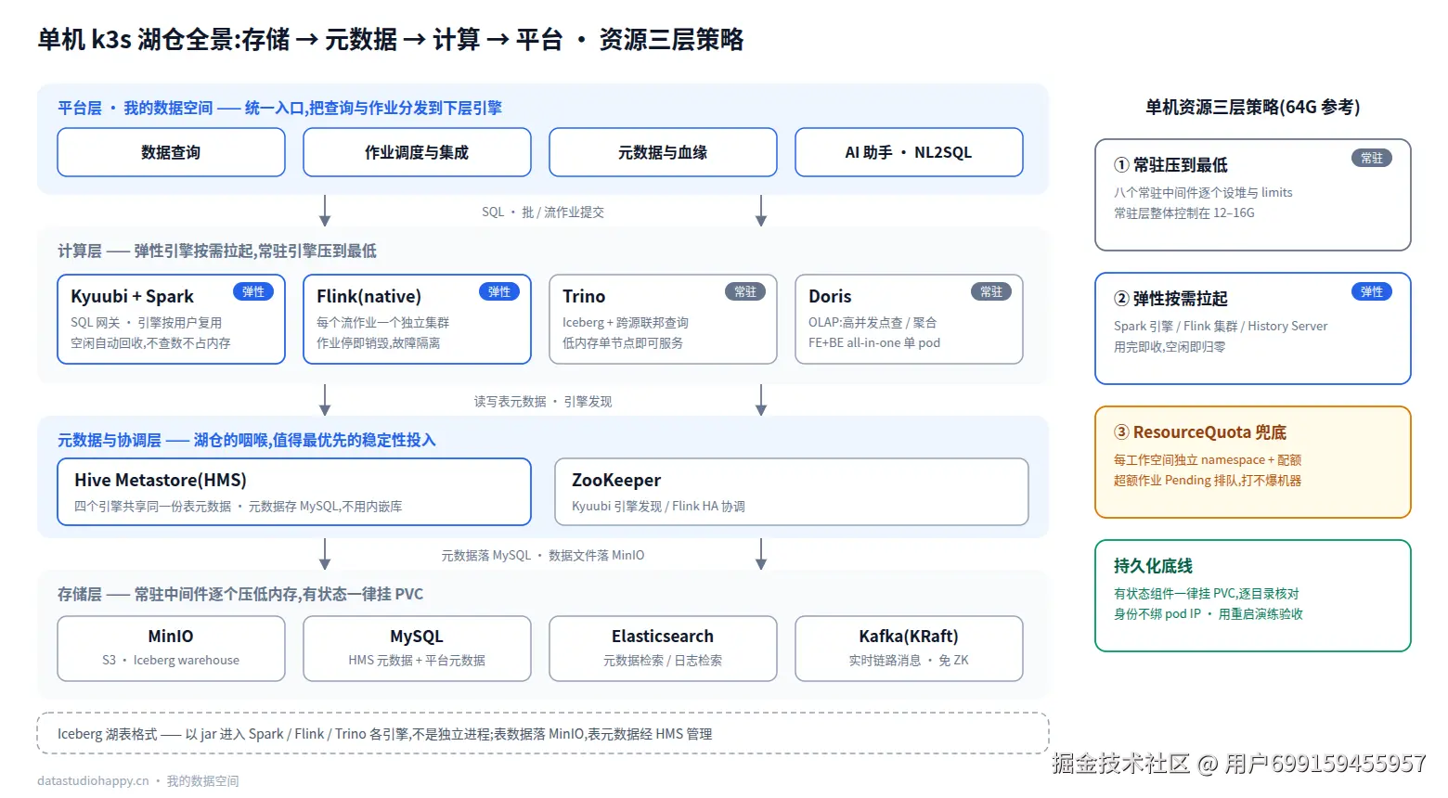Click the ② 弹性按需拉起 heading
This screenshot has height=798, width=1448.
tap(1170, 299)
